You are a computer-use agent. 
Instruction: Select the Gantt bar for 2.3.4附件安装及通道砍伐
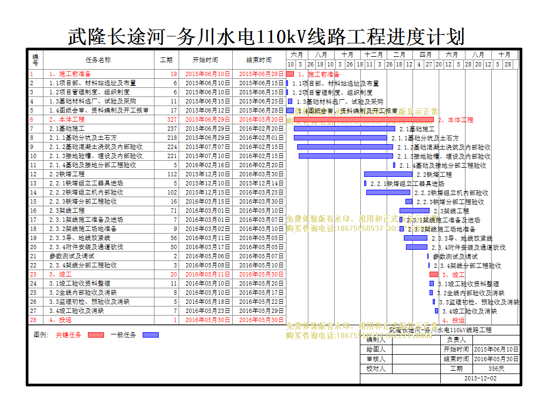point(417,247)
